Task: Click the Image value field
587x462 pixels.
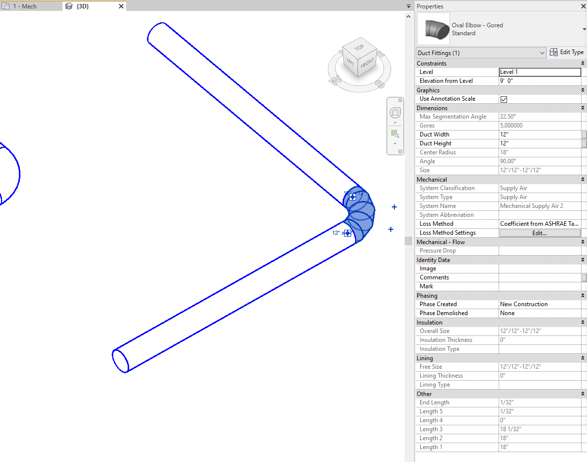Action: (x=540, y=268)
